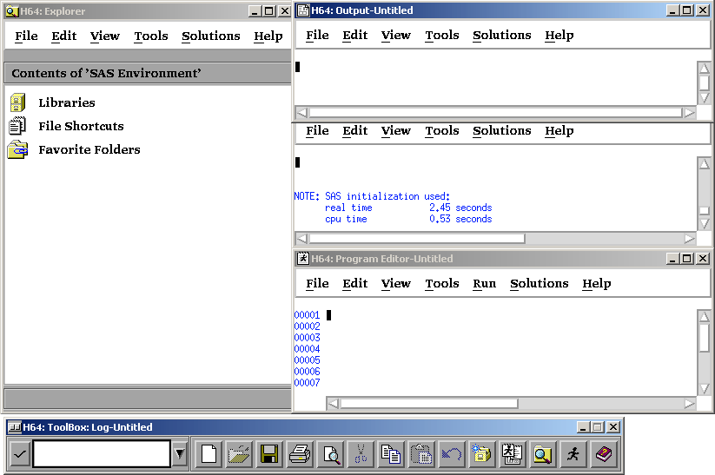Click the Program Editor title bar icon
The width and height of the screenshot is (715, 475).
(303, 259)
